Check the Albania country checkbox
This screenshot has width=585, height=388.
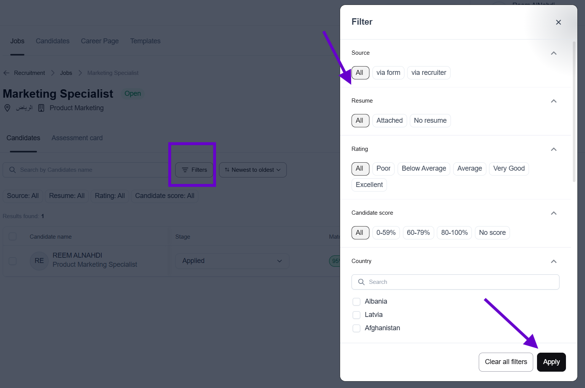pyautogui.click(x=356, y=302)
